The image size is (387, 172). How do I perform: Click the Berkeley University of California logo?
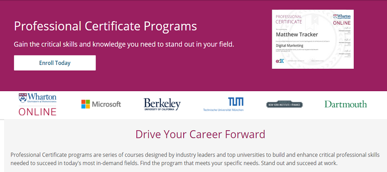pyautogui.click(x=162, y=104)
